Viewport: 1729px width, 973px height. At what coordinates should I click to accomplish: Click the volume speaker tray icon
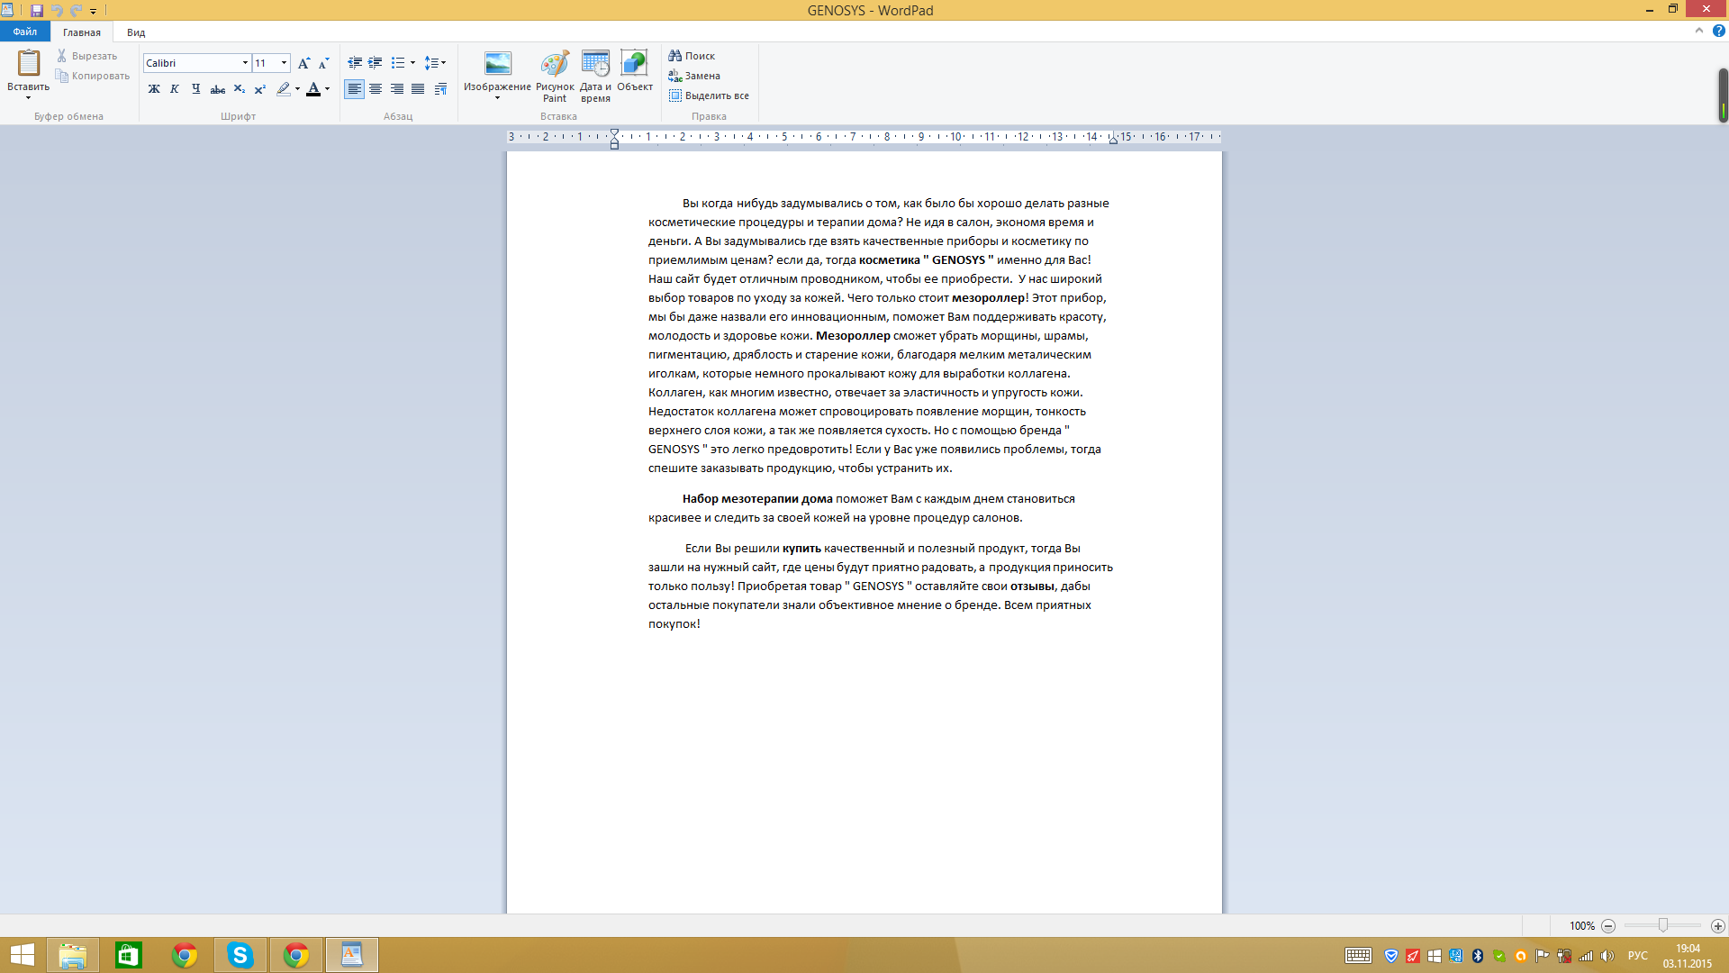tap(1607, 956)
